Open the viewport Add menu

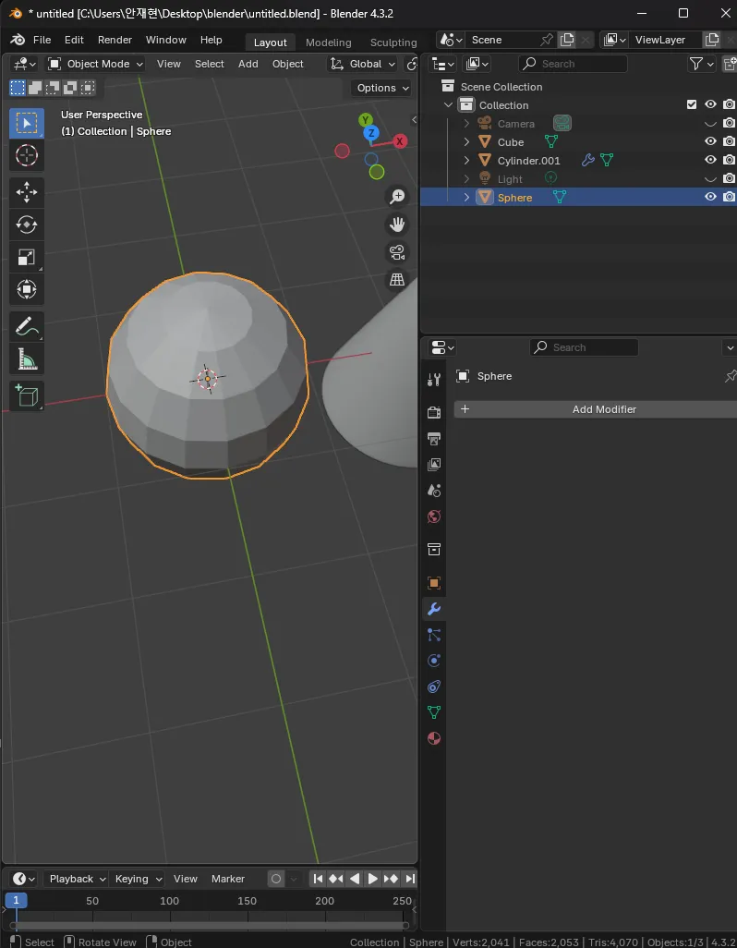point(248,64)
